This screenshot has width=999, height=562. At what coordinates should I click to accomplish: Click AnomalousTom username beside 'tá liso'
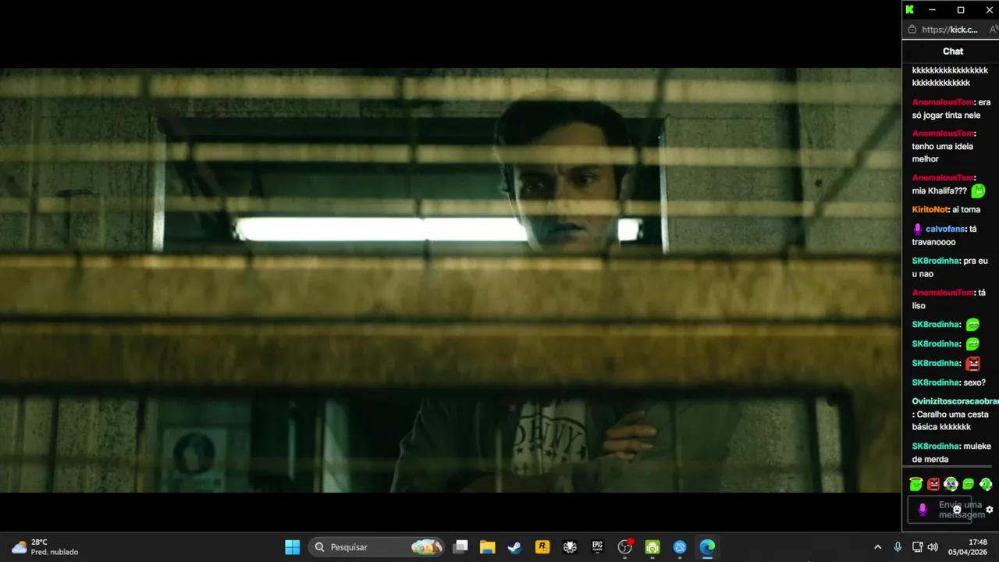tap(943, 292)
